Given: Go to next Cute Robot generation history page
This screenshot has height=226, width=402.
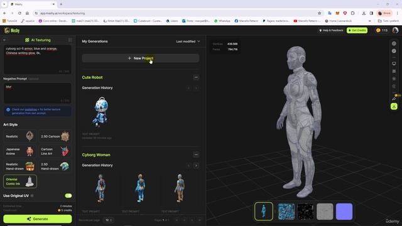Looking at the screenshot, I should tap(196, 88).
